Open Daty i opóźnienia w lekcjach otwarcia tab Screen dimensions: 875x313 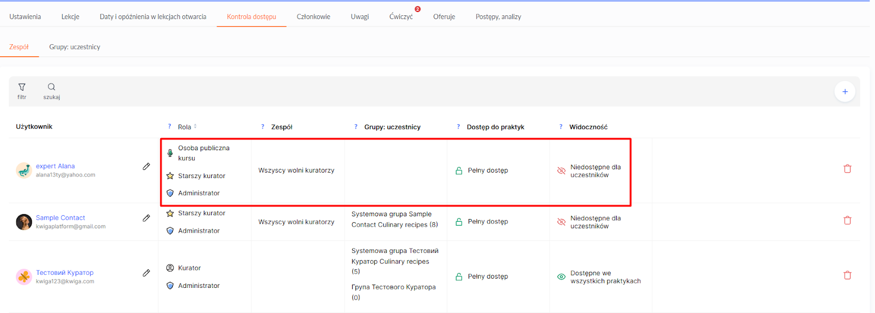(153, 16)
